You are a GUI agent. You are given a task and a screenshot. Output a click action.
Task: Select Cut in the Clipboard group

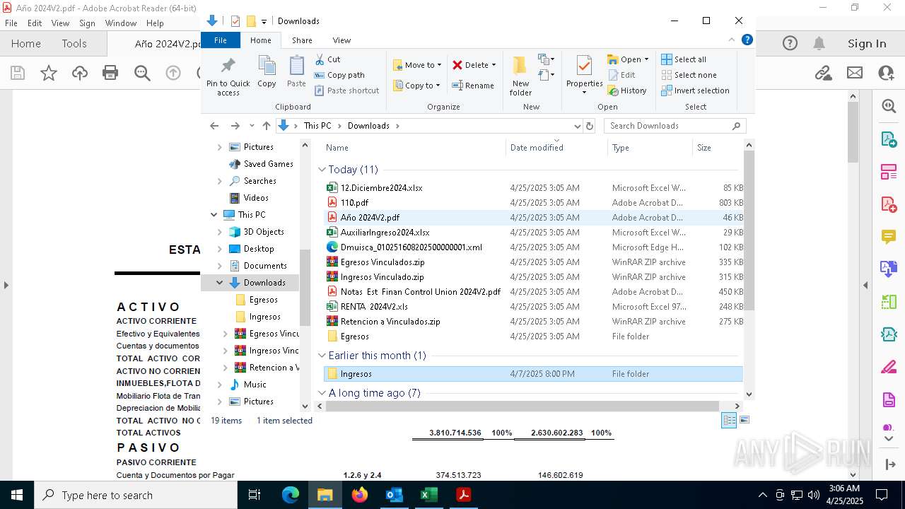point(327,59)
